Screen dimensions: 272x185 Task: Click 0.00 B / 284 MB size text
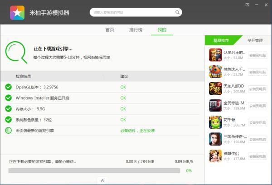(x=140, y=162)
